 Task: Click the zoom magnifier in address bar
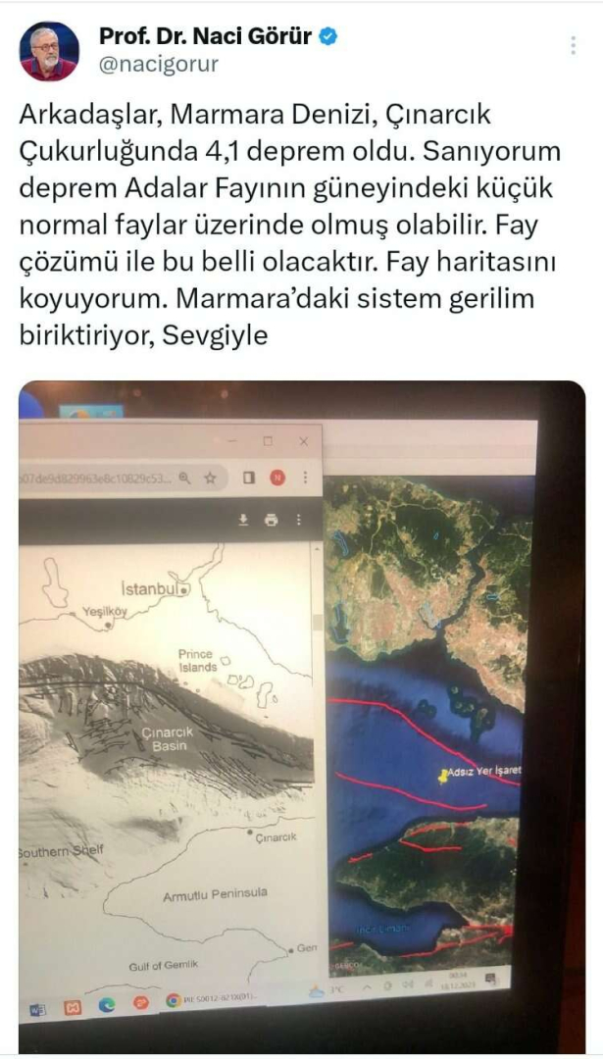(x=185, y=479)
